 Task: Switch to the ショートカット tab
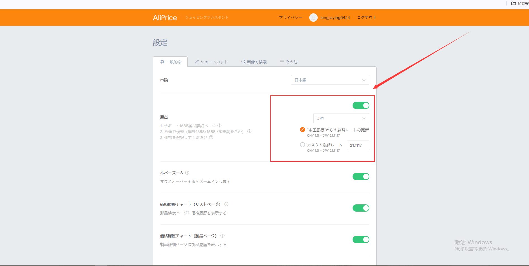211,62
